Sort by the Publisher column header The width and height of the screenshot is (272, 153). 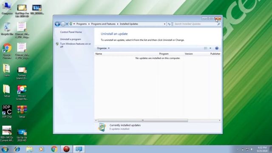pos(215,54)
